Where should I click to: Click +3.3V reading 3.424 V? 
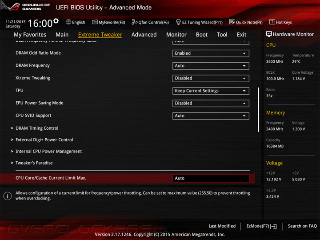point(272,196)
